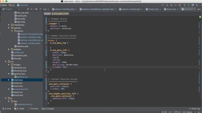Select general.css in the project tree
This screenshot has width=202, height=113.
(x=21, y=77)
